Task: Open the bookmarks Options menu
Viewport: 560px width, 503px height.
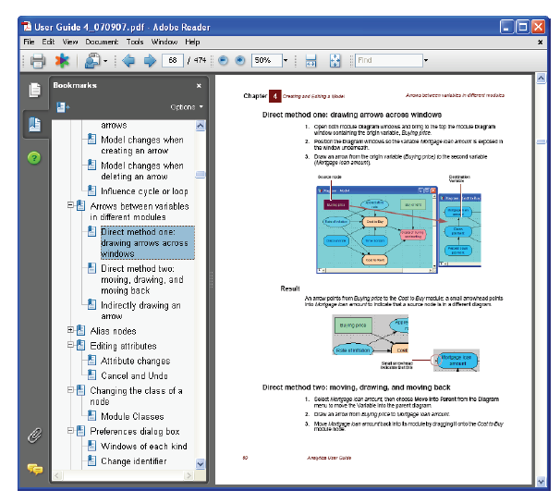Action: point(187,107)
